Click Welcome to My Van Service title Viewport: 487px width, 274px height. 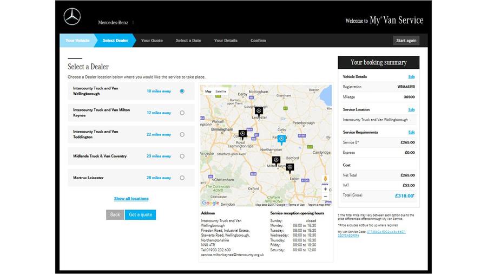[385, 21]
